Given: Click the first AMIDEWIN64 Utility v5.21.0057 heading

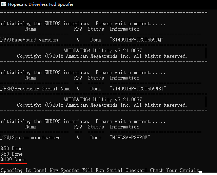Looking at the screenshot, I should 102,51.
